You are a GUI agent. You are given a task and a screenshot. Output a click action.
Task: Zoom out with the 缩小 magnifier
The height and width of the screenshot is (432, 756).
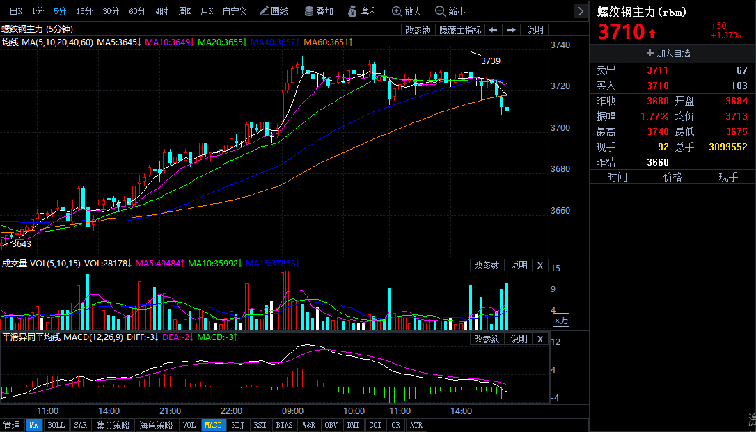(450, 11)
